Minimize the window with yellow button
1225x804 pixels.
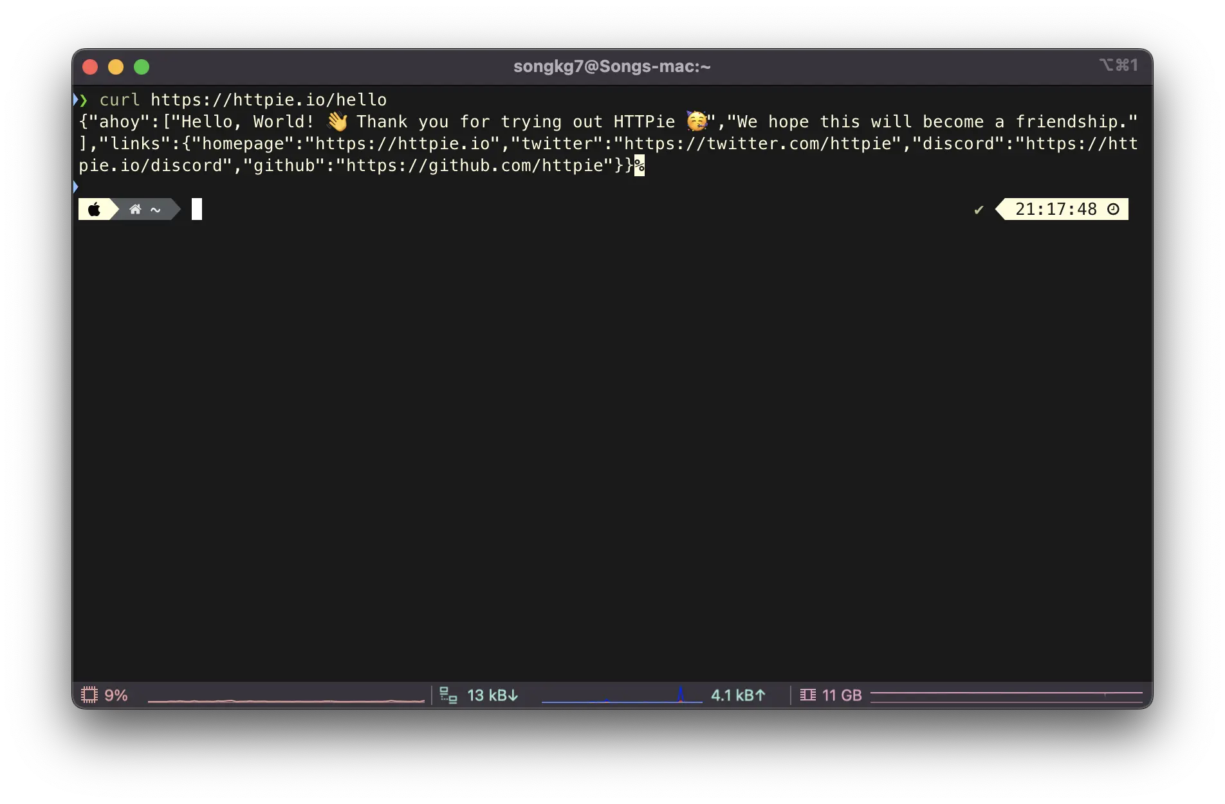point(116,67)
